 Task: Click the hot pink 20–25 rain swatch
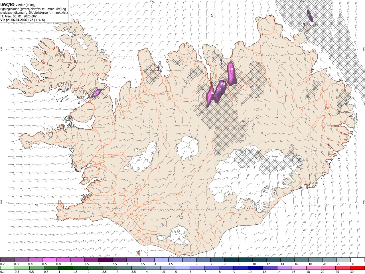tap(328, 268)
